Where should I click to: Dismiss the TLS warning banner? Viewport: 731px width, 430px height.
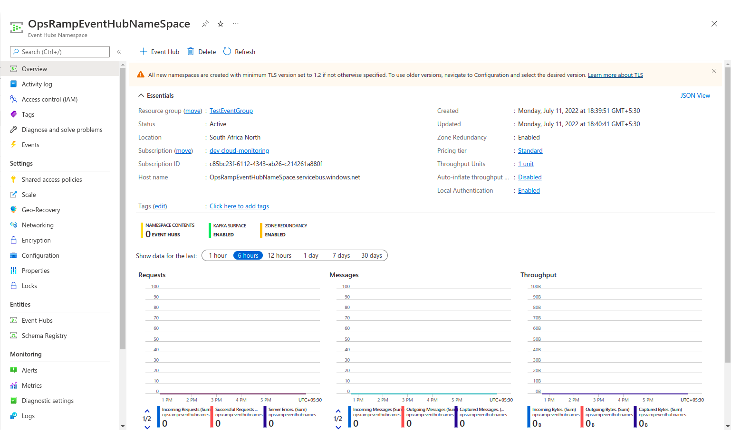[714, 71]
